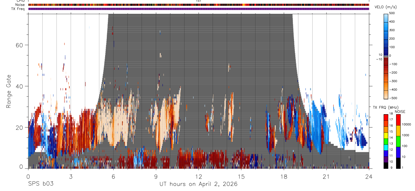Click the -300 tick on velocity colorbar

pyautogui.click(x=394, y=81)
